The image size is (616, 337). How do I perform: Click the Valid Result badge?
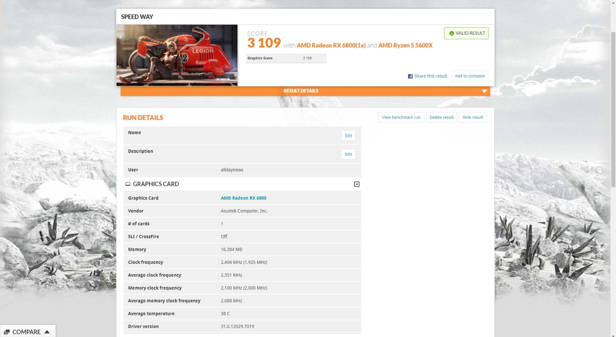[466, 33]
